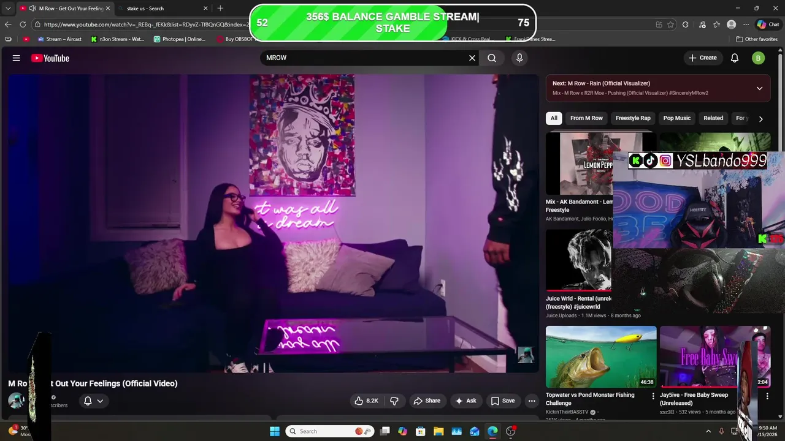Viewport: 785px width, 441px height.
Task: Open more actions under the video
Action: point(532,401)
